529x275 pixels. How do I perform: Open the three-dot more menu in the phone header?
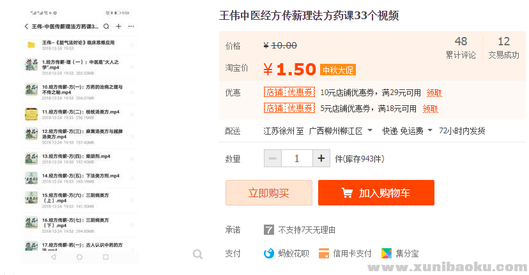click(x=131, y=27)
